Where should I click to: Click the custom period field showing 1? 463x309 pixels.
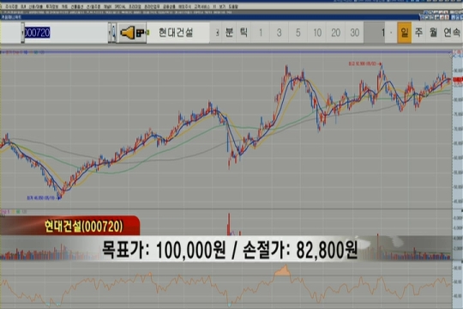pyautogui.click(x=375, y=33)
